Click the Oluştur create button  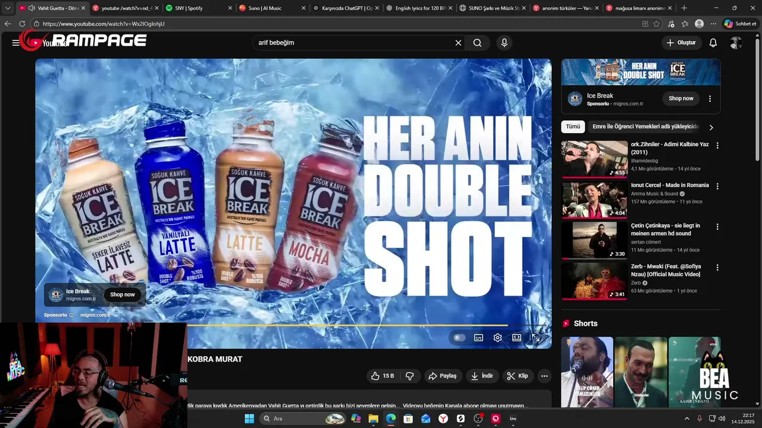pyautogui.click(x=681, y=43)
